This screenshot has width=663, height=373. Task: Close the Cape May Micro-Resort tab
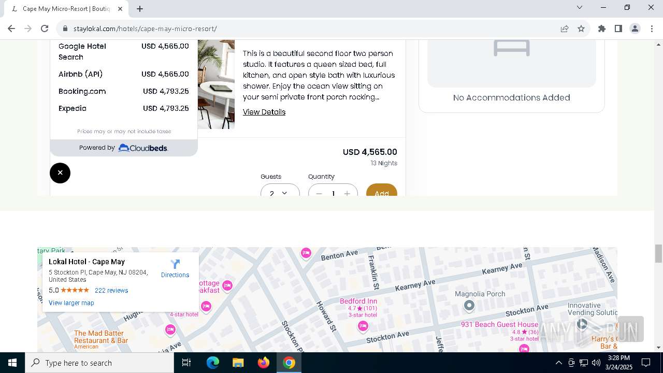(x=120, y=8)
